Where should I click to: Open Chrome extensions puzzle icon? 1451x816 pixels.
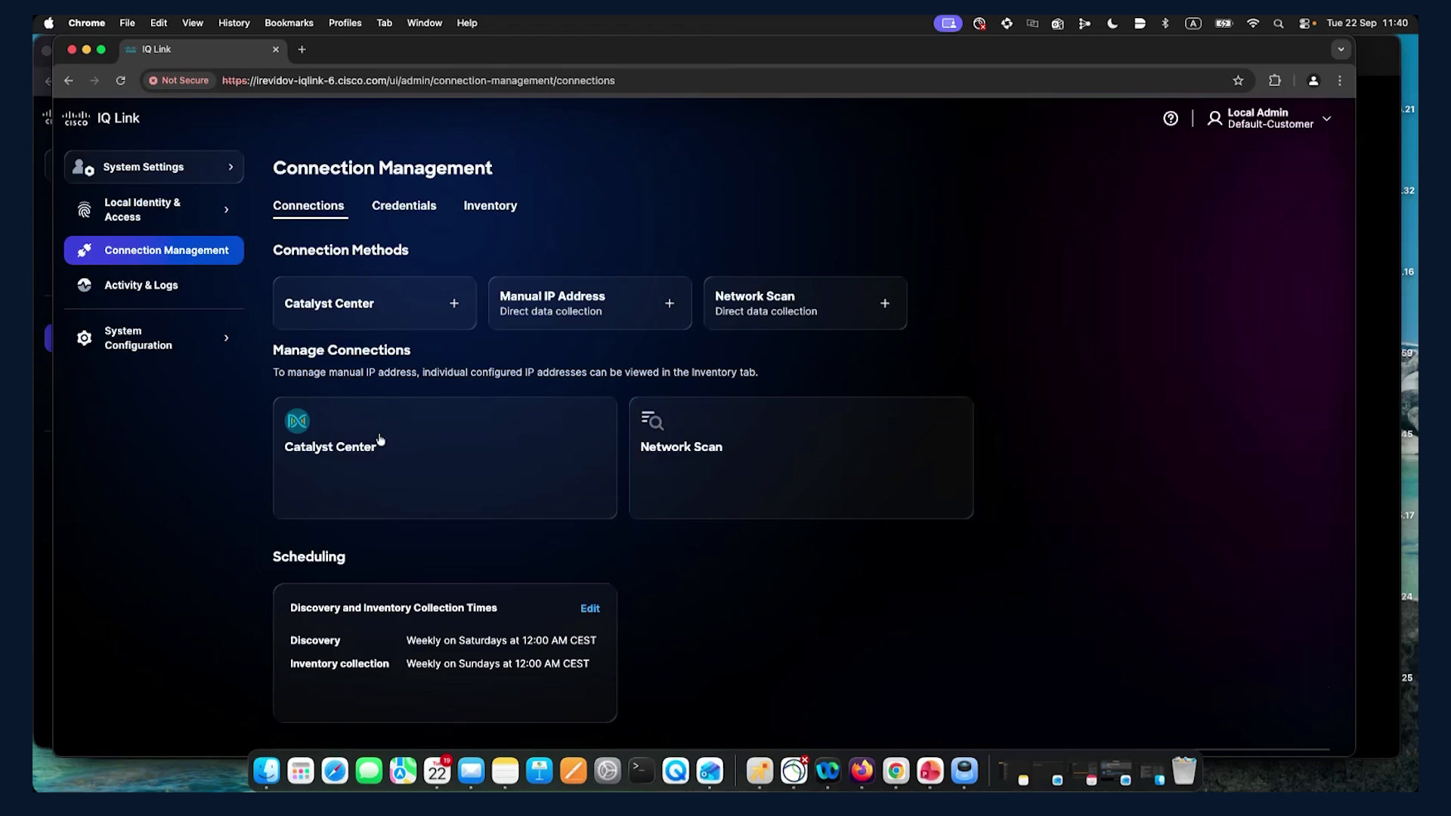(1275, 80)
